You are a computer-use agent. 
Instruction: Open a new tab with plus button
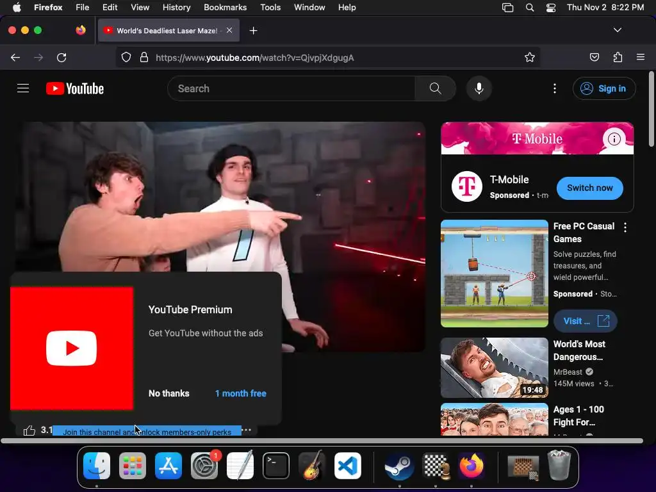(253, 31)
